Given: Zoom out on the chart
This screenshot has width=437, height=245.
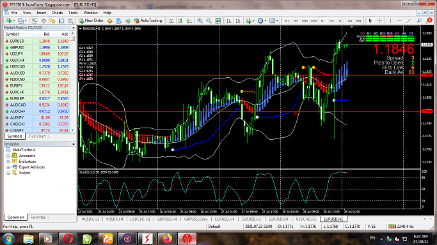Looking at the screenshot, I should coord(209,20).
